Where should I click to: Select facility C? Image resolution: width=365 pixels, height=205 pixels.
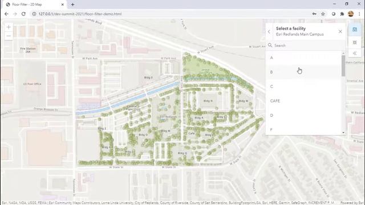tap(303, 87)
